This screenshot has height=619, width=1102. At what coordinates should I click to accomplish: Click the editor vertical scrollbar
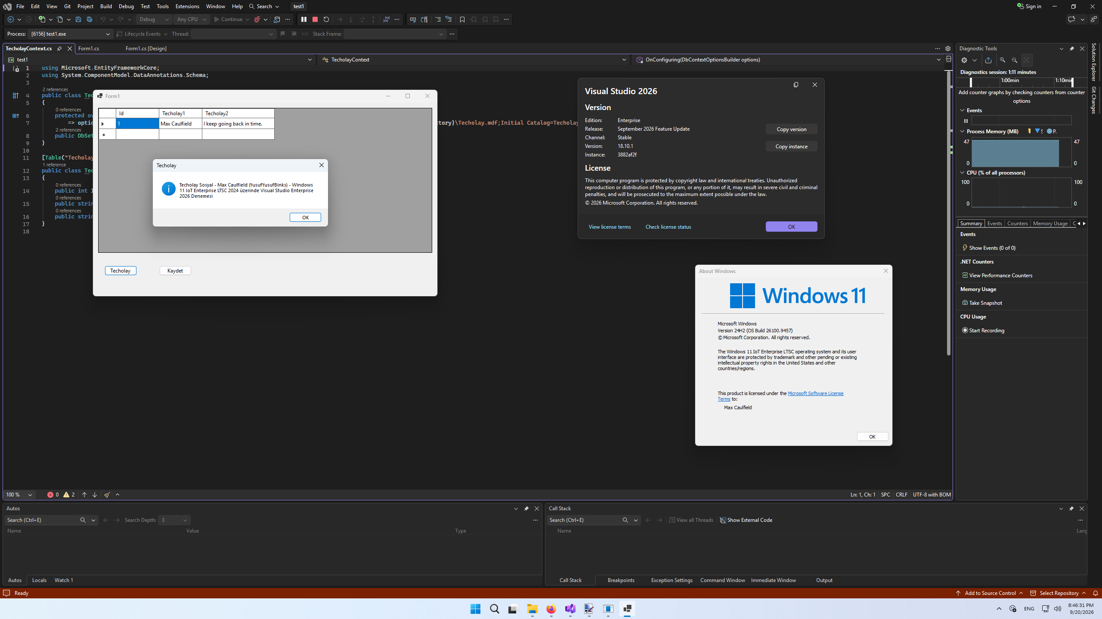[x=948, y=213]
